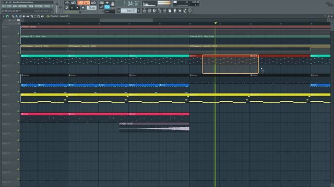Open the EDIT menu

click(x=9, y=6)
